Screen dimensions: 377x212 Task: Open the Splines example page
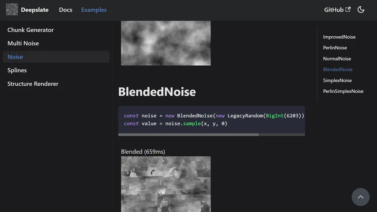17,70
